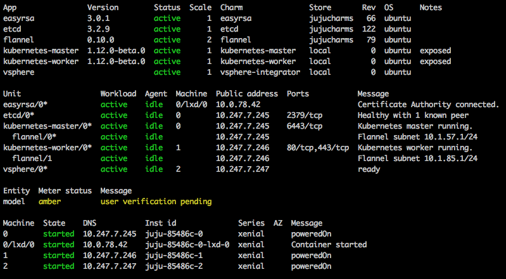
Task: Click the 80/tcp,443/tcp ports entry
Action: pos(318,148)
